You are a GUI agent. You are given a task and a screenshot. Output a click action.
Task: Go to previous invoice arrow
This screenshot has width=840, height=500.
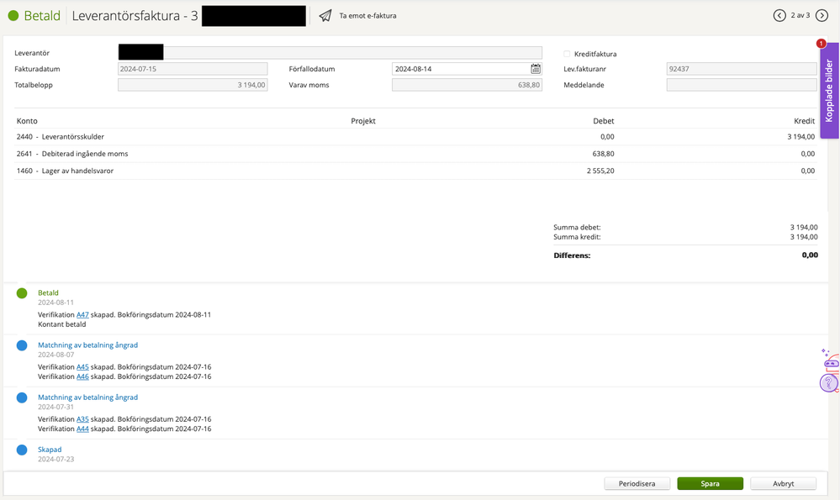(779, 15)
